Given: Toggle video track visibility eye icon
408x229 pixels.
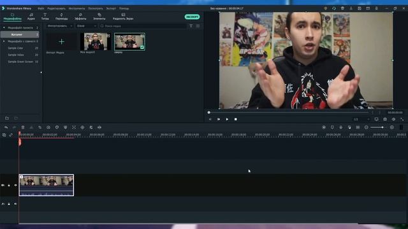Looking at the screenshot, I should point(15,185).
